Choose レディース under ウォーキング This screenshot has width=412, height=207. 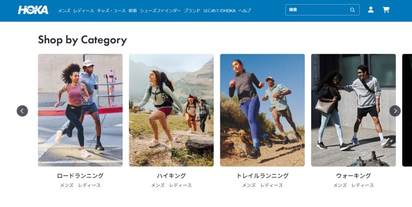pyautogui.click(x=363, y=185)
